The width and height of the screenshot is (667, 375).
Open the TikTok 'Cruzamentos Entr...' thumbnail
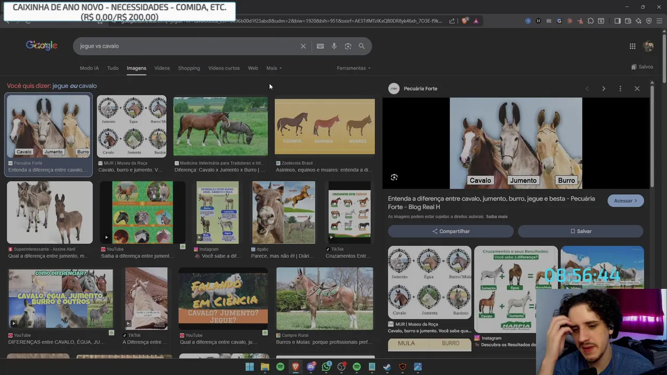point(350,213)
